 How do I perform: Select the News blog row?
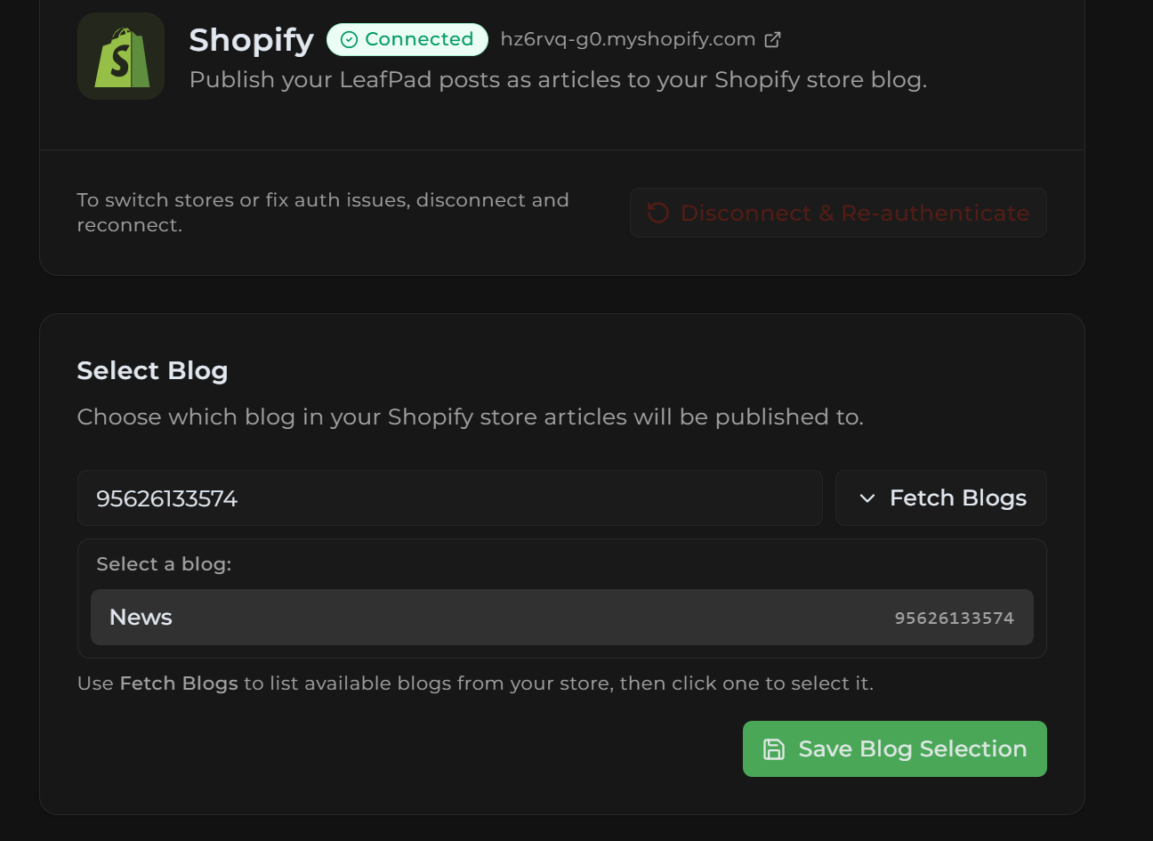[x=562, y=618]
